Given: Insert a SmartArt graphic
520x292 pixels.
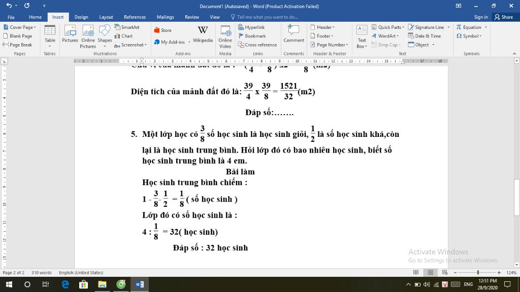Looking at the screenshot, I should click(127, 27).
